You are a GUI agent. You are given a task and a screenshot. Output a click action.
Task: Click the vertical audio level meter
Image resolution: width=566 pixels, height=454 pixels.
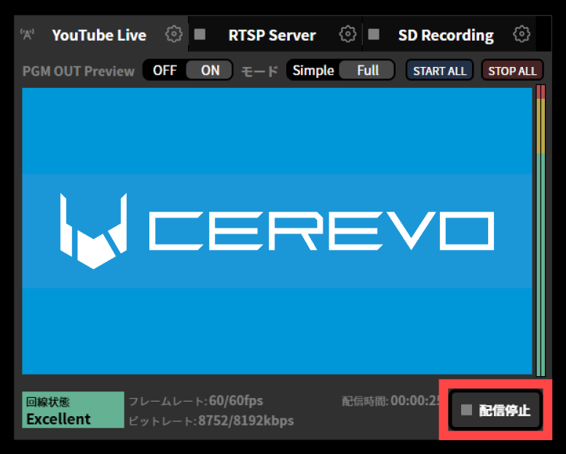(541, 230)
